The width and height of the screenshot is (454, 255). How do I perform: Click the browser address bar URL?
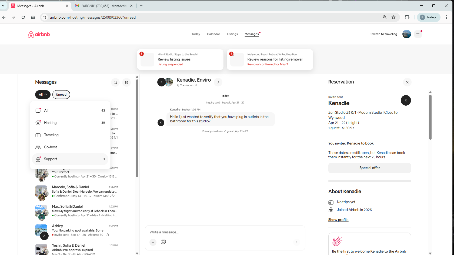(94, 17)
